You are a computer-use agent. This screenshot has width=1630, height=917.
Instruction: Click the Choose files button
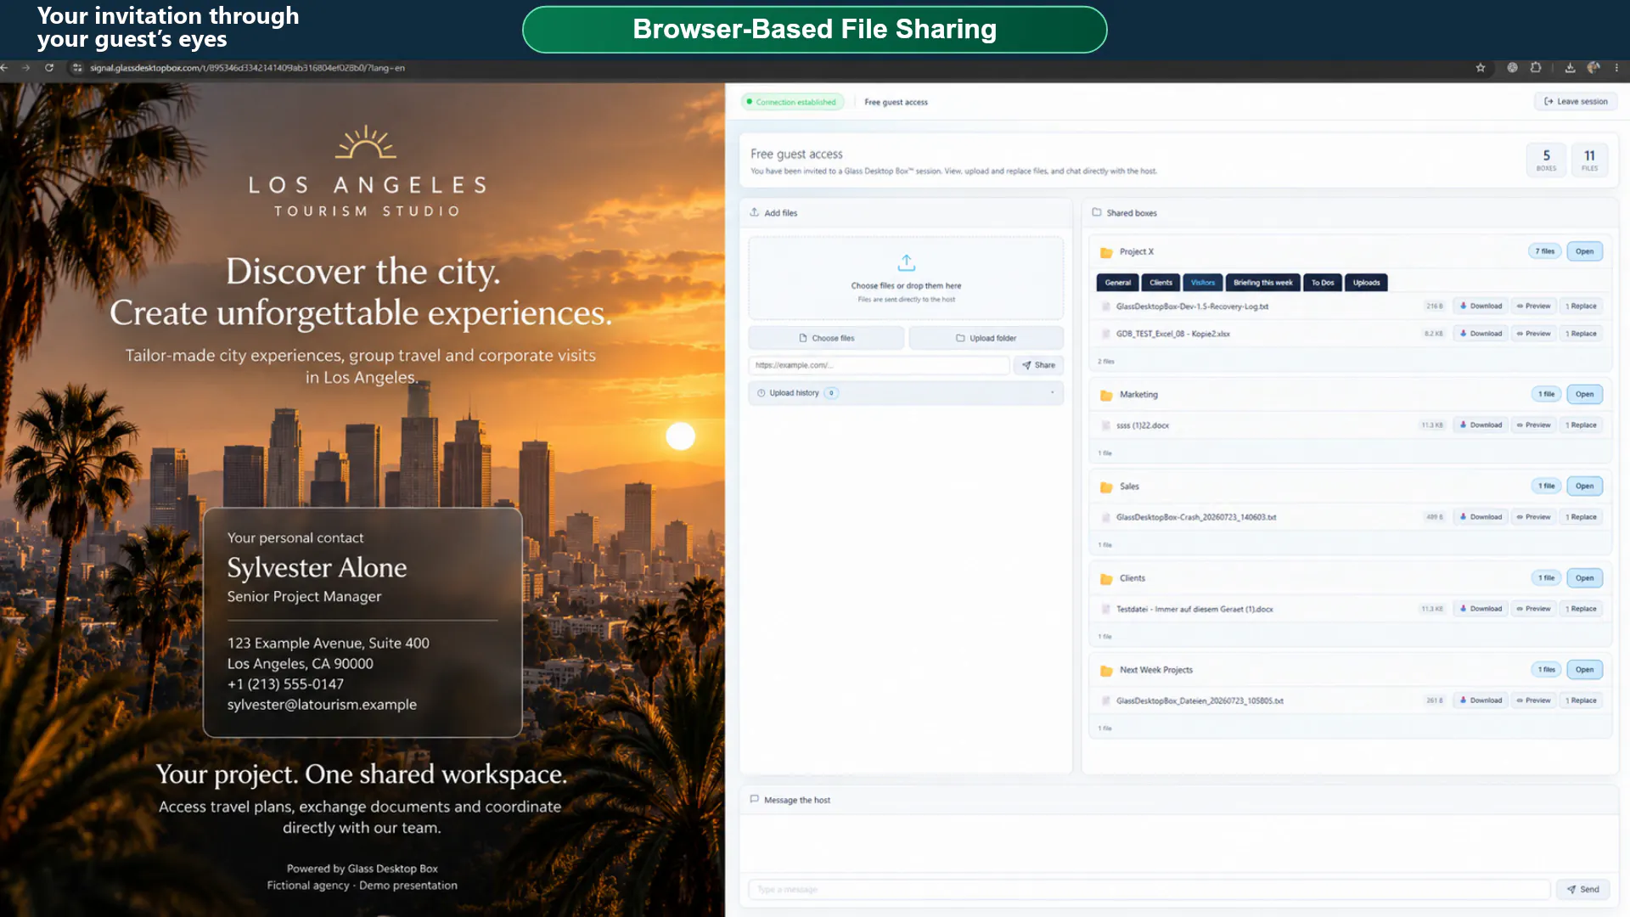coord(826,338)
